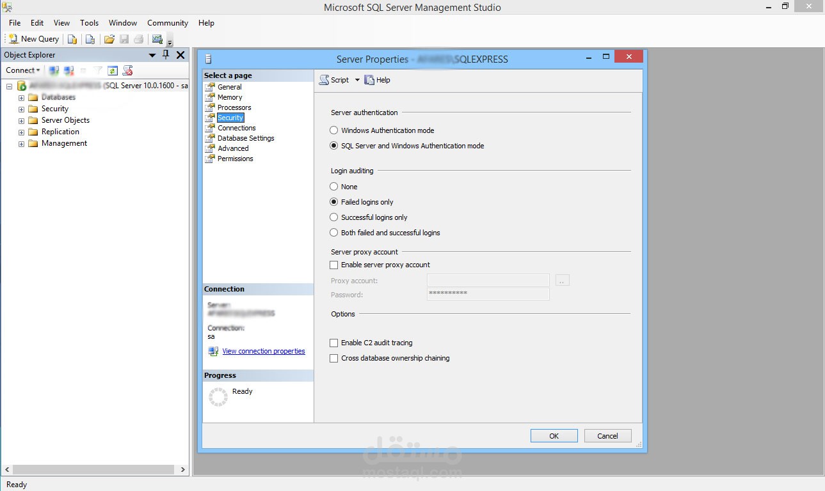
Task: Expand the Security folder in Object Explorer
Action: pos(21,109)
